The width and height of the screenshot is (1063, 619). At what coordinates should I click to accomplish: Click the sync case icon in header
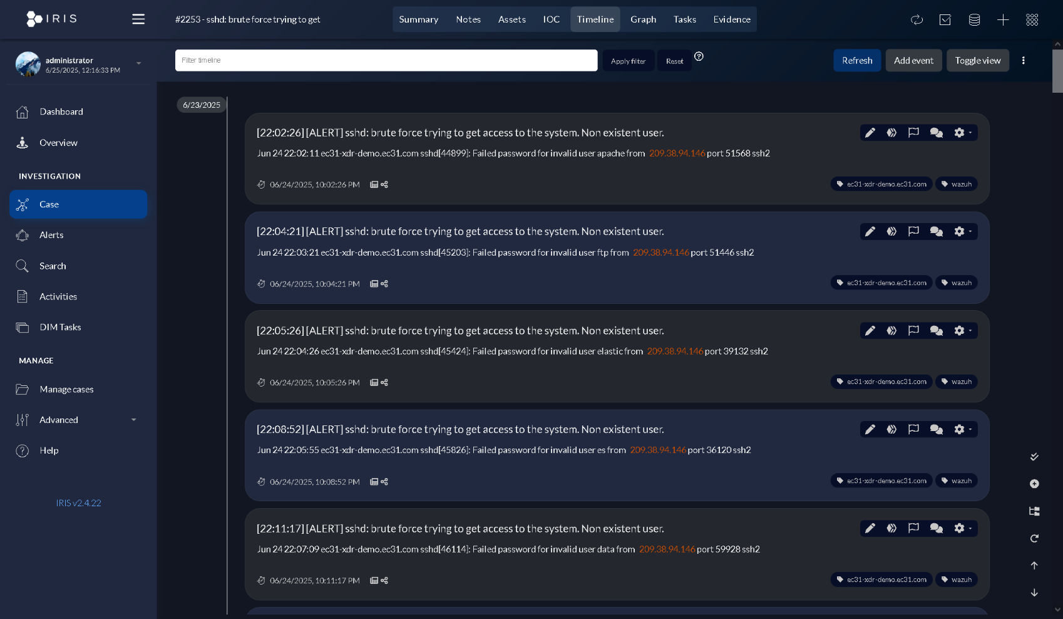click(917, 20)
